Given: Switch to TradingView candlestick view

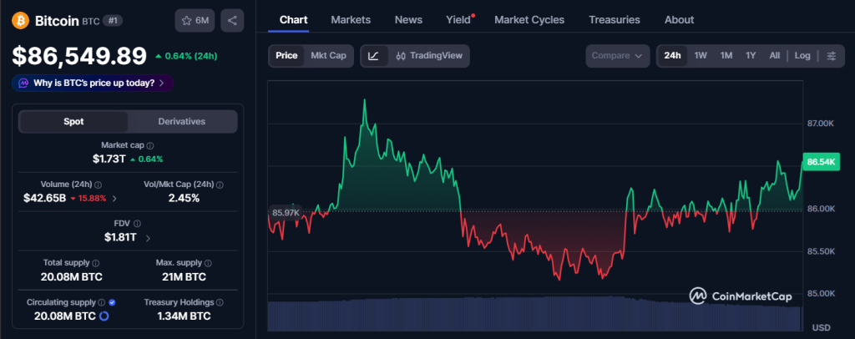Looking at the screenshot, I should pyautogui.click(x=429, y=56).
